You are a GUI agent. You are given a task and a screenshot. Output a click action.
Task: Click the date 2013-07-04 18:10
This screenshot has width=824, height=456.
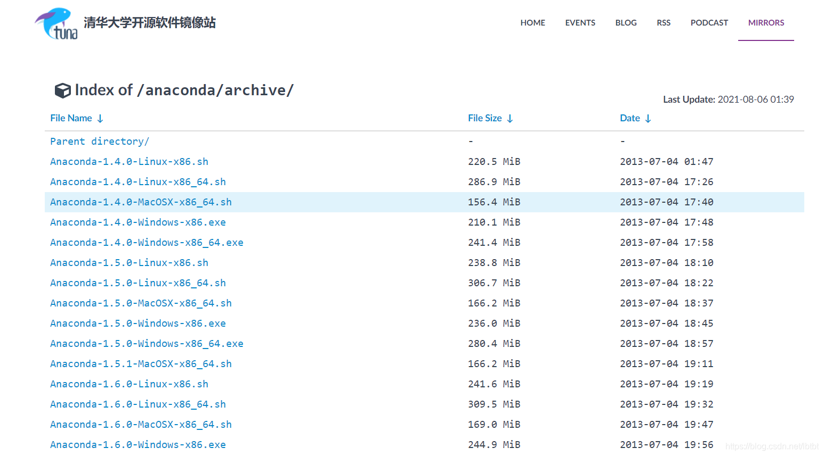coord(666,263)
